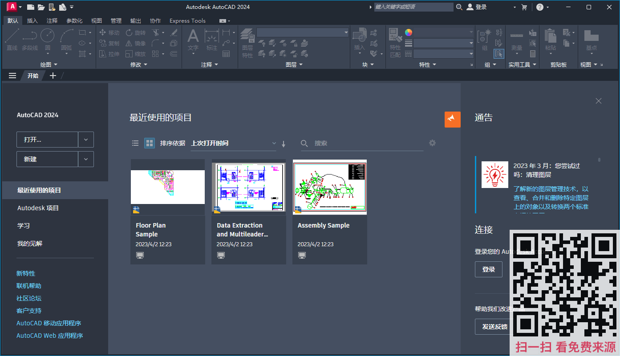The width and height of the screenshot is (620, 356).
Task: Click the New file icon in quick access toolbar
Action: (31, 7)
